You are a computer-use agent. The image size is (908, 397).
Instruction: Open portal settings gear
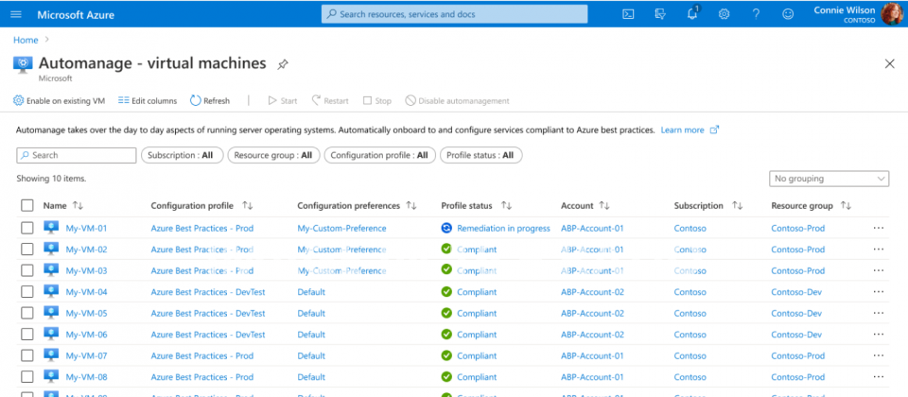pyautogui.click(x=724, y=14)
